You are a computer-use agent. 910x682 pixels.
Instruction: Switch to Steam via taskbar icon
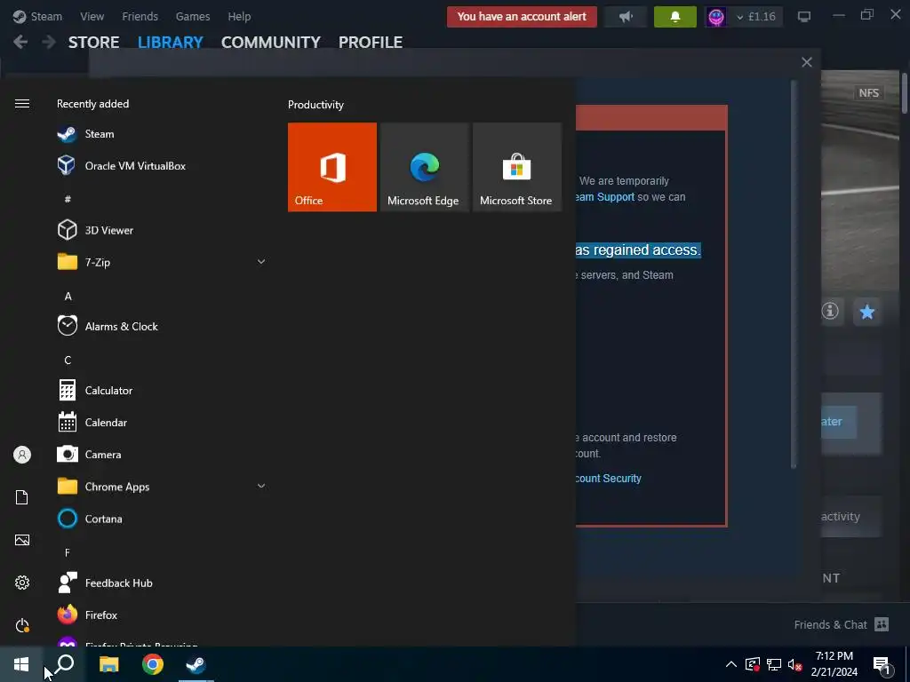[196, 664]
